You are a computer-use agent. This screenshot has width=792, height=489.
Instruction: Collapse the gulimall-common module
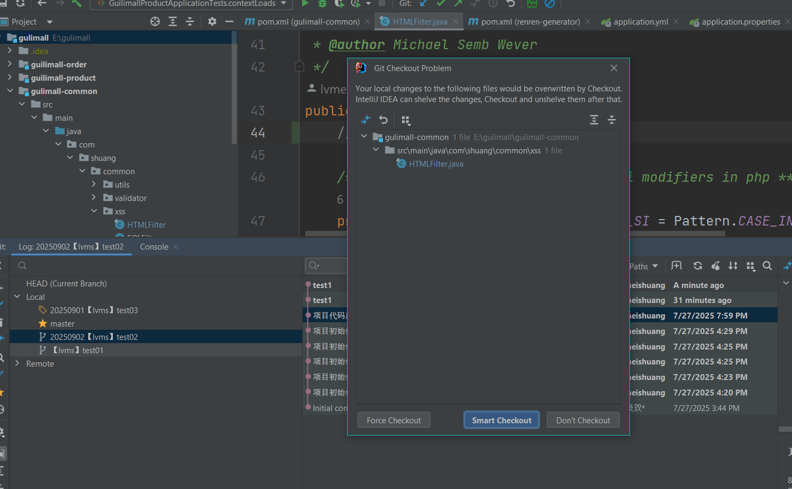pos(10,90)
